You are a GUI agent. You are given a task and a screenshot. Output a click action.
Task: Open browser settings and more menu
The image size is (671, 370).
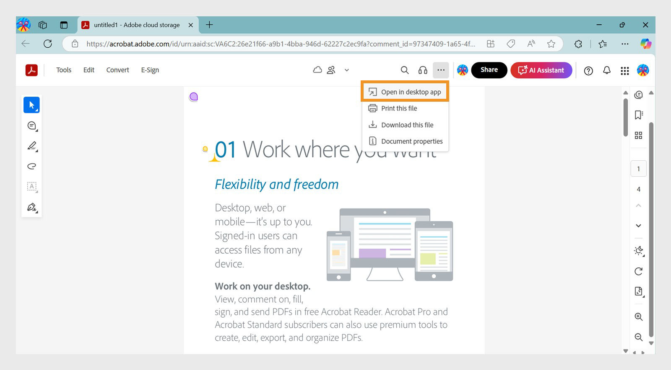click(625, 44)
